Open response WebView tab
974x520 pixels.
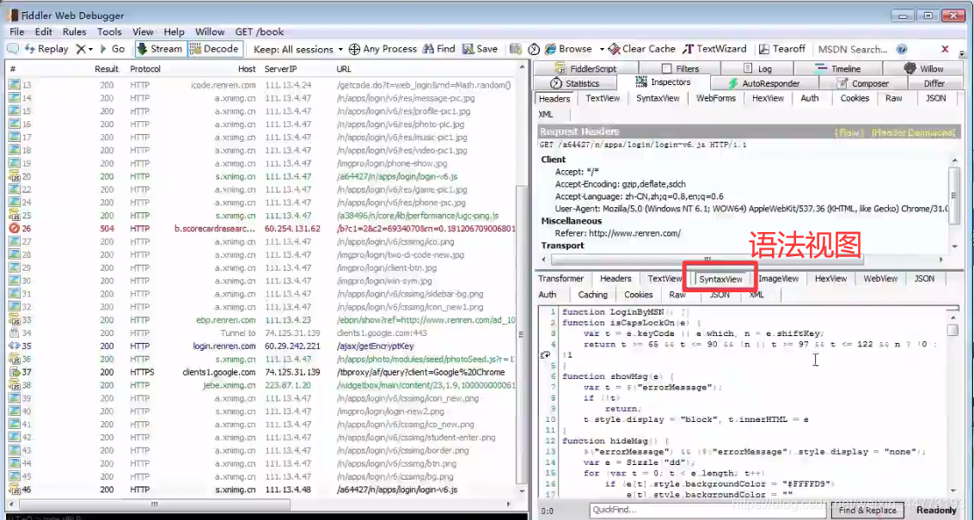(x=880, y=279)
